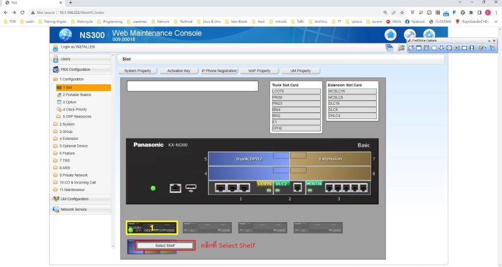Click the telephone device icon below header
This screenshot has height=267, width=502.
tap(401, 48)
